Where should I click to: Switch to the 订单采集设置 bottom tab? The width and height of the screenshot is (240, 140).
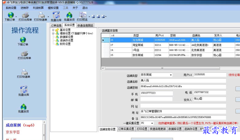(x=126, y=129)
